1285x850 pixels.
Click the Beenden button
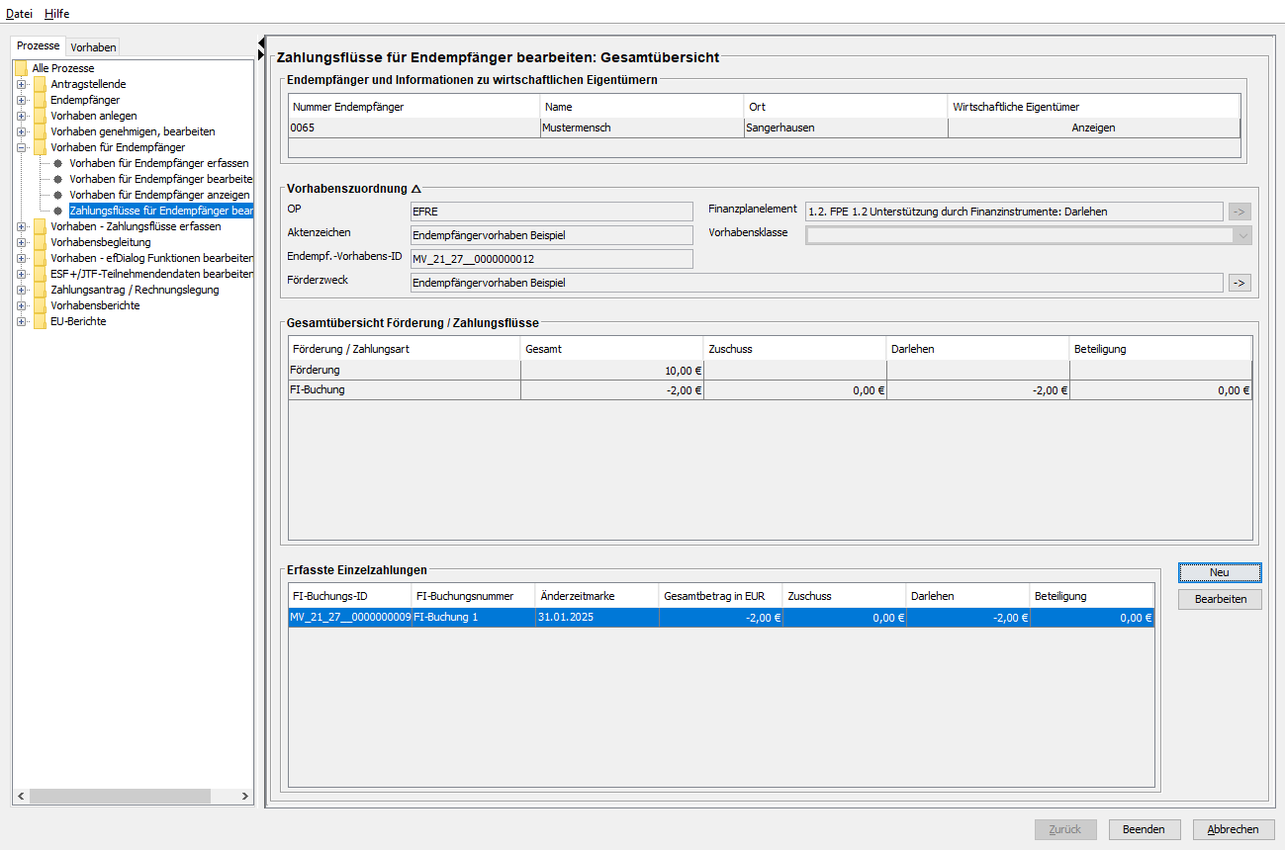[x=1144, y=829]
